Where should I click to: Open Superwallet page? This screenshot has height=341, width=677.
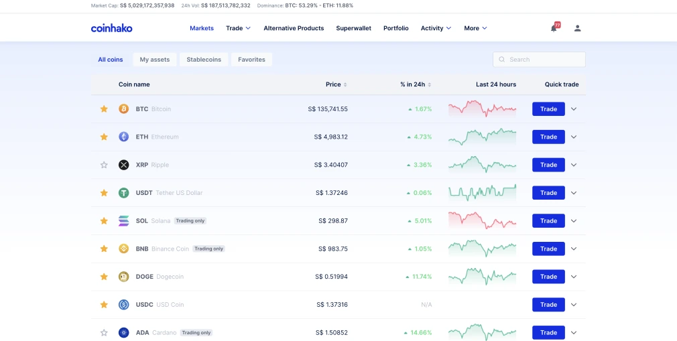(354, 28)
